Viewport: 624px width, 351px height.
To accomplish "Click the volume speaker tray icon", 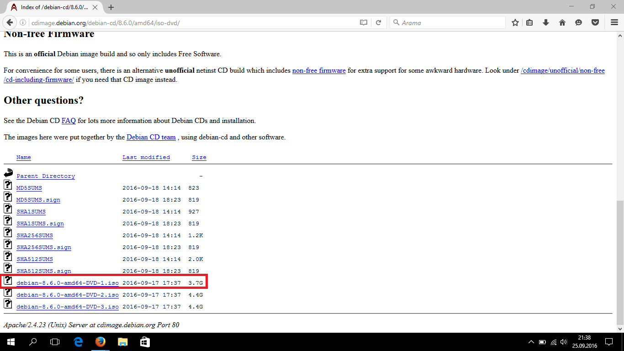I will tap(564, 342).
